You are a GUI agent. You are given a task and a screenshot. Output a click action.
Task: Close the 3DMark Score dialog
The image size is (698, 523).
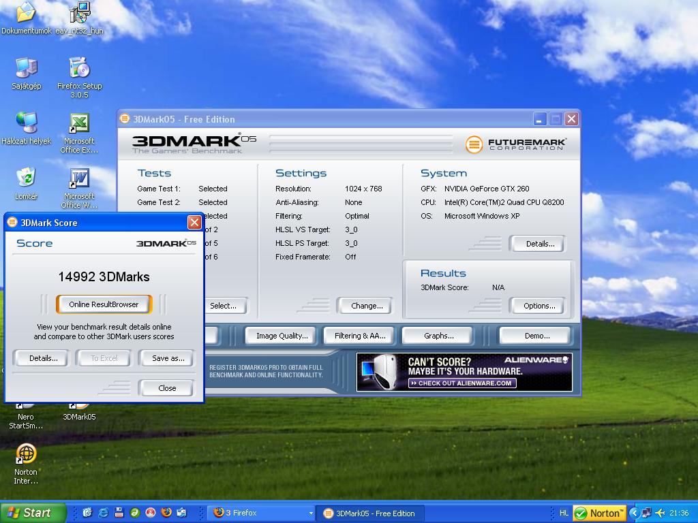click(x=194, y=223)
